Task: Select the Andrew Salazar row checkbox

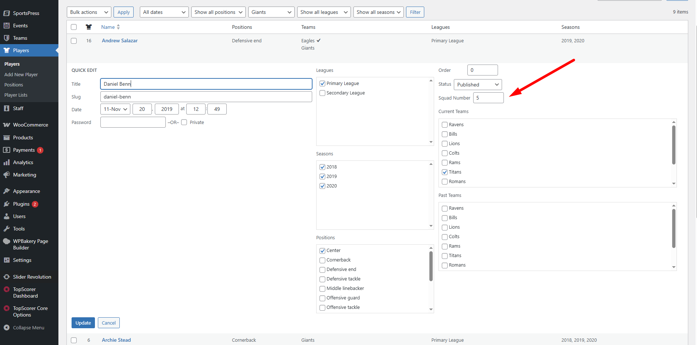Action: coord(74,41)
